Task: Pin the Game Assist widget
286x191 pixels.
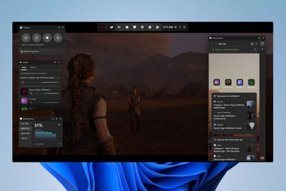Action: 259,38
